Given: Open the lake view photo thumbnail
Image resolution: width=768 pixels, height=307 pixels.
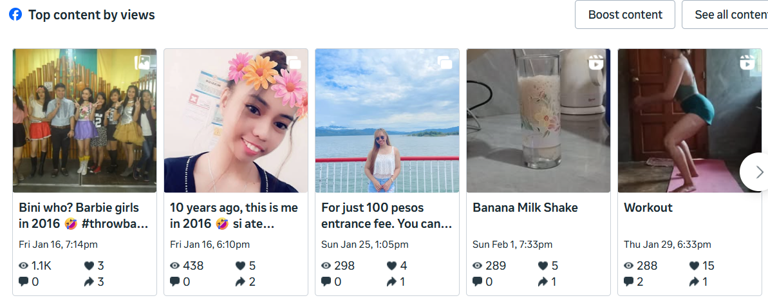Looking at the screenshot, I should 387,121.
